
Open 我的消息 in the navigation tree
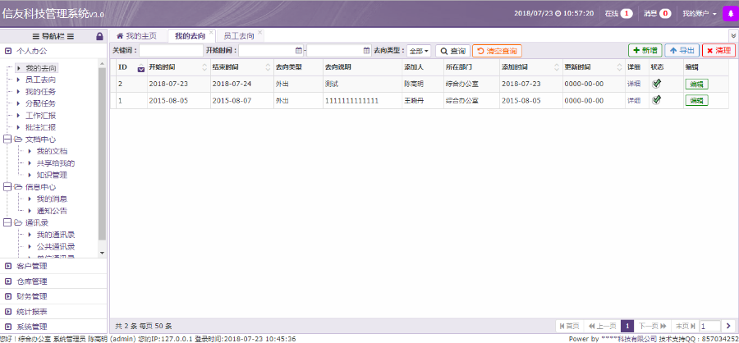(52, 199)
